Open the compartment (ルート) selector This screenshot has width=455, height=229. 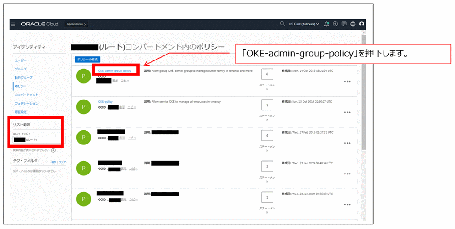39,140
